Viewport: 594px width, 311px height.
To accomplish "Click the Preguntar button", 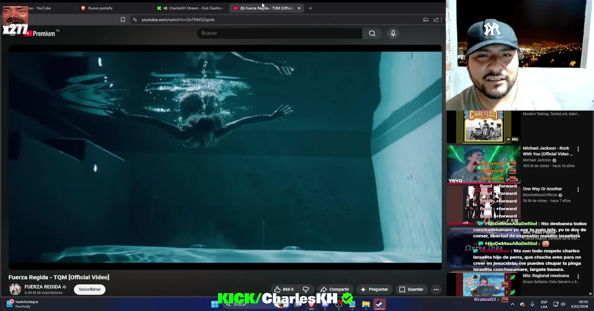I will [374, 289].
